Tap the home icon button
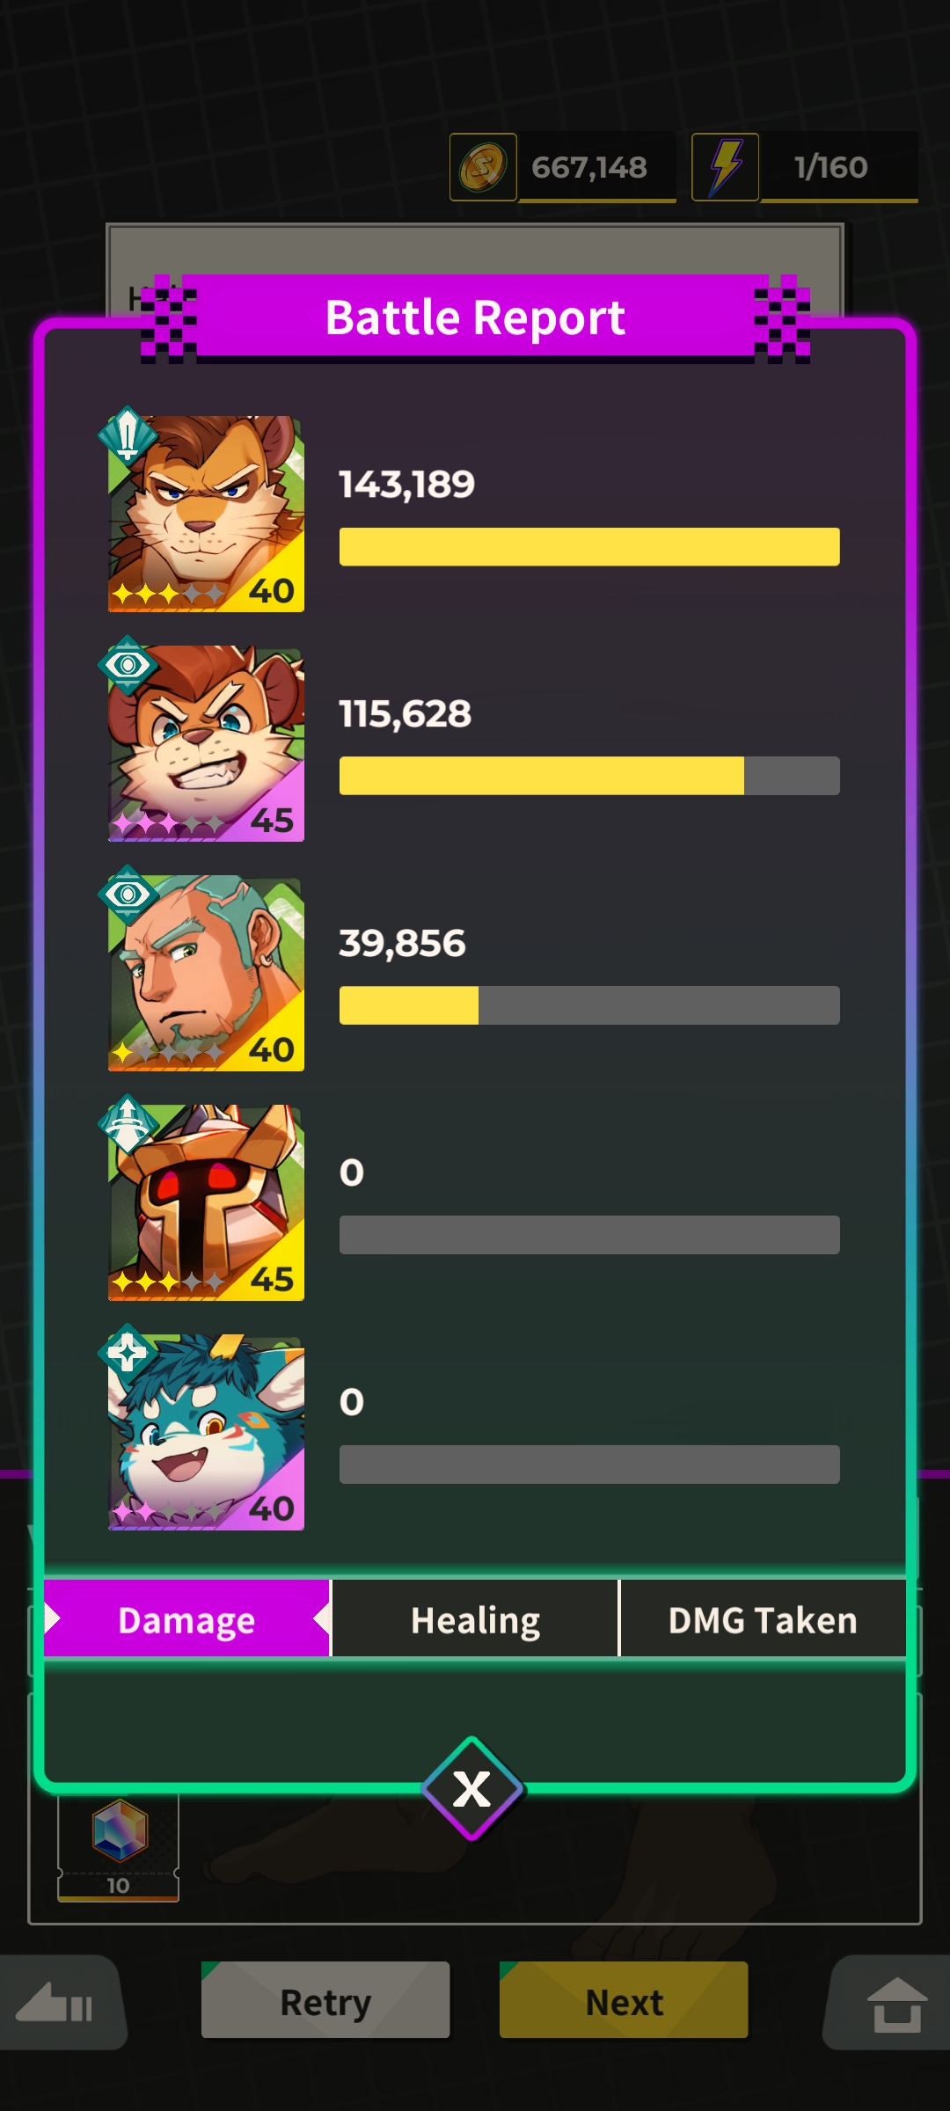The width and height of the screenshot is (950, 2111). coord(892,2003)
